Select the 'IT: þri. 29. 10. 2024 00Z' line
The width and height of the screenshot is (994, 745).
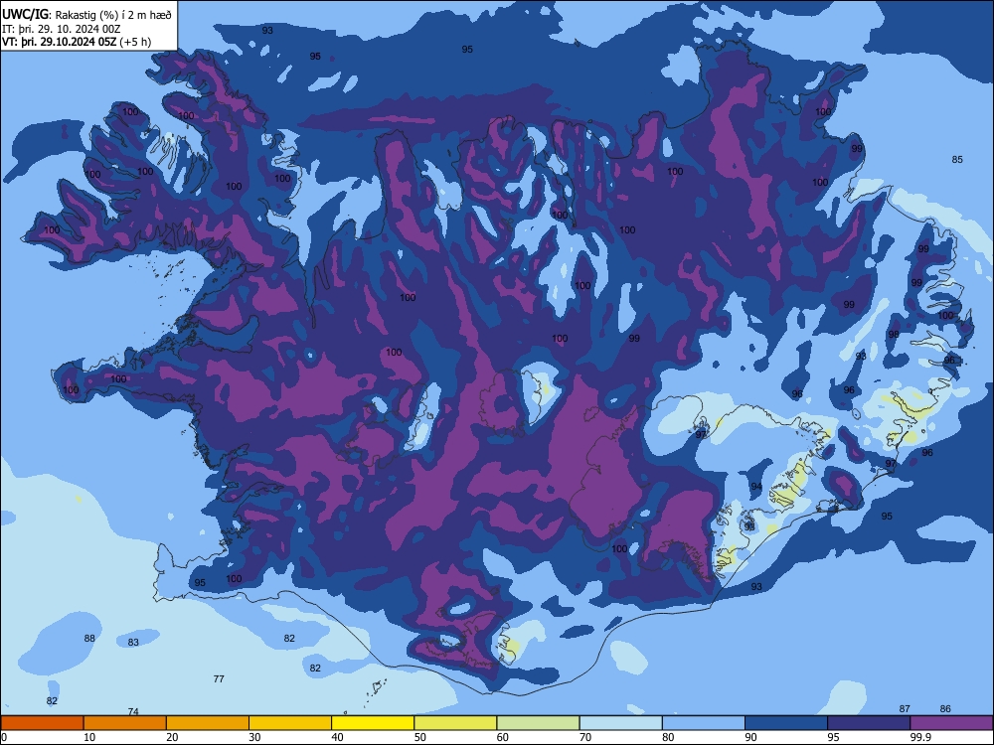tap(62, 29)
